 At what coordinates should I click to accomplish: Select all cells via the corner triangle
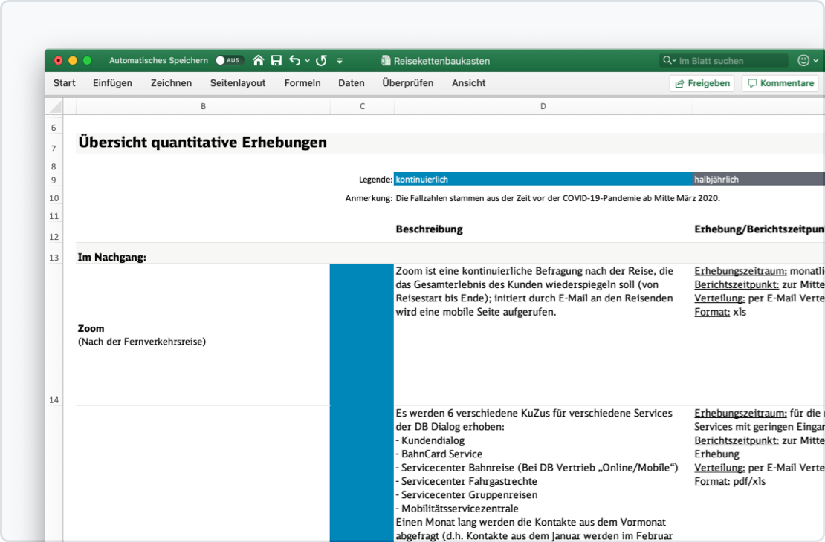54,106
